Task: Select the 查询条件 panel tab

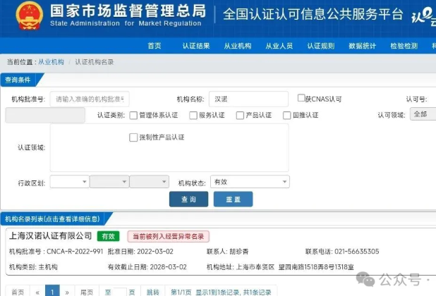Action: [20, 80]
